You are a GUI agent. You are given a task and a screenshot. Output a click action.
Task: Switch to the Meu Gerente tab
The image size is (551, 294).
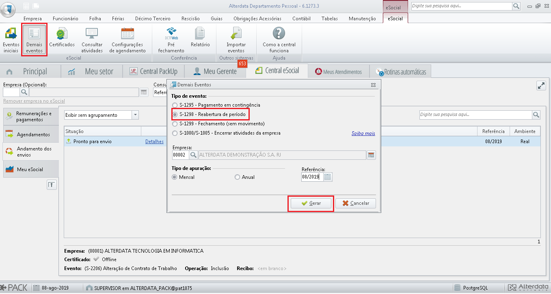click(215, 71)
